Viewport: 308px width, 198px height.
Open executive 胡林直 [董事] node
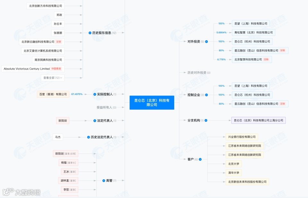tap(68, 181)
